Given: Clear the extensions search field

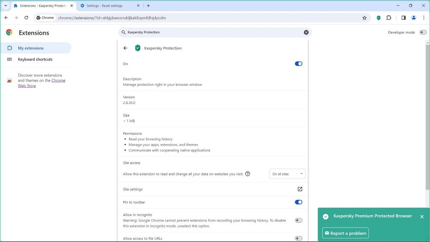Looking at the screenshot, I should [306, 32].
